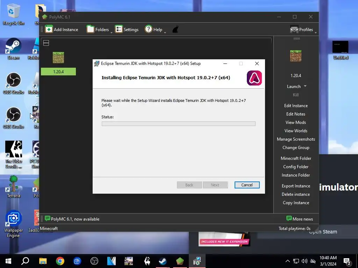Select the Terraria desktop shortcut

pyautogui.click(x=14, y=186)
